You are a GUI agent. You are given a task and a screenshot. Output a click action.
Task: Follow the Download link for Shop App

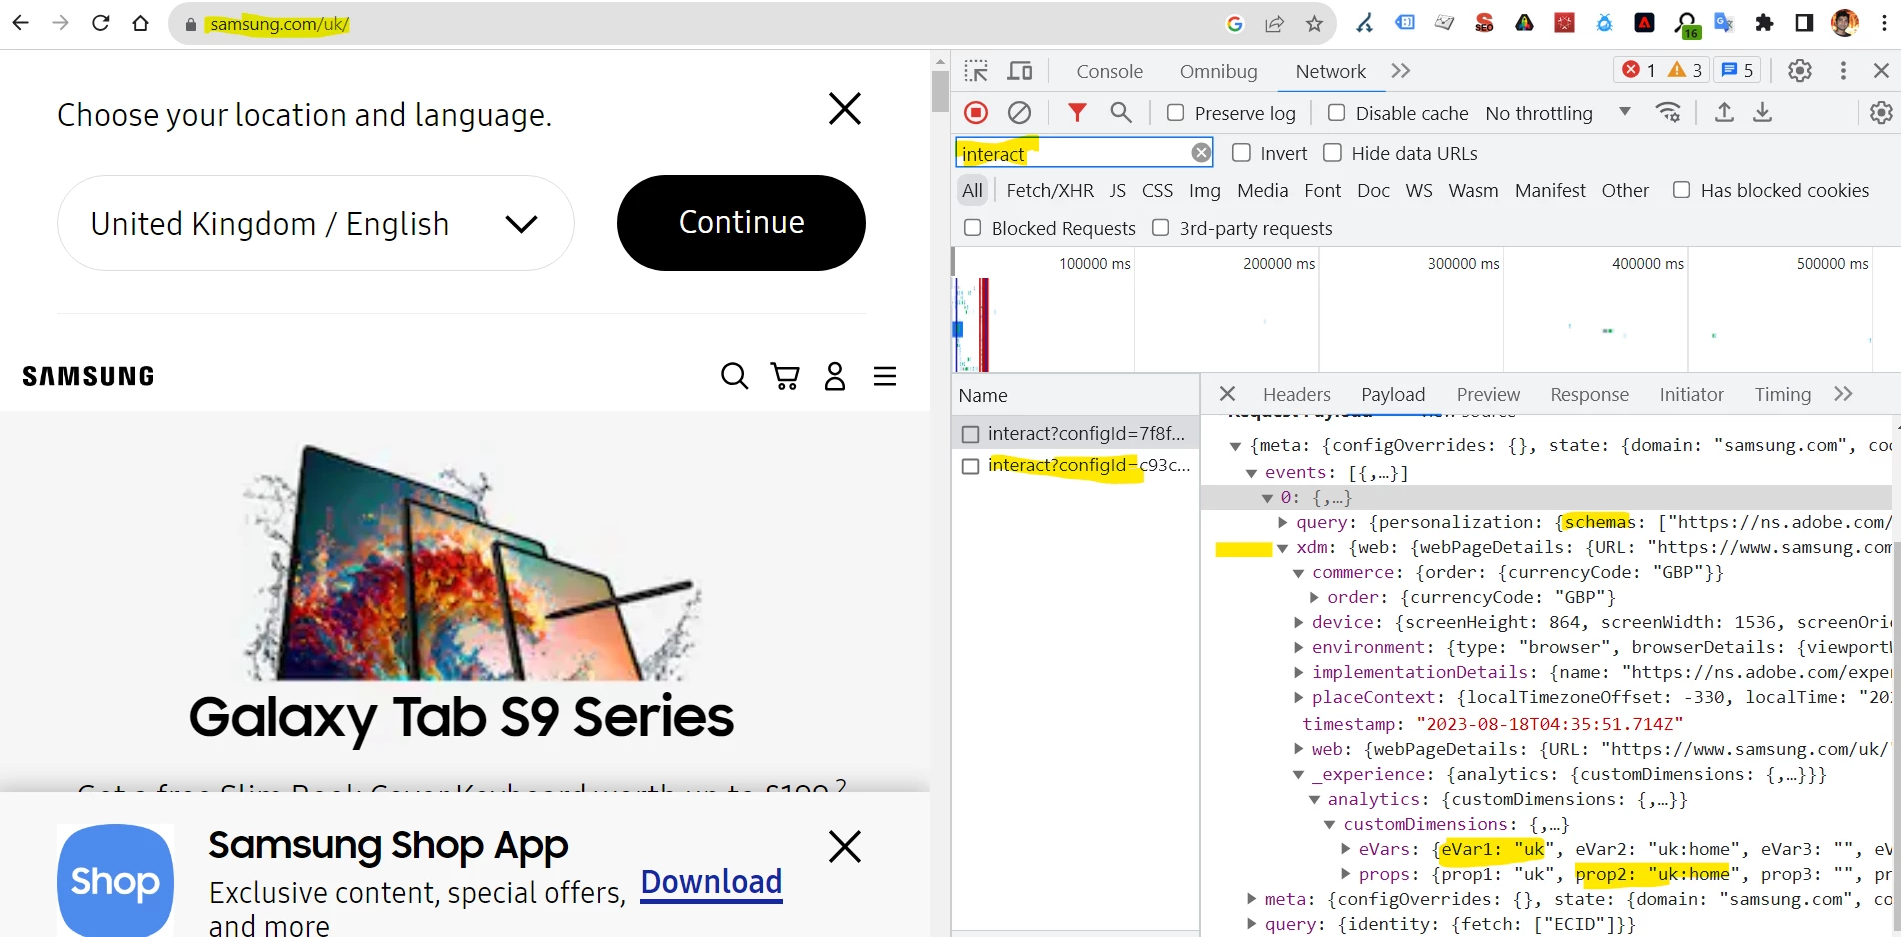pyautogui.click(x=711, y=883)
